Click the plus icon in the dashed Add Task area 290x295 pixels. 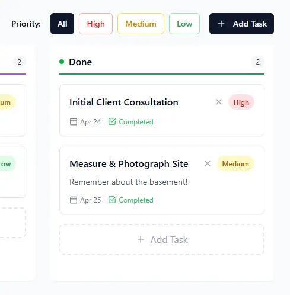[x=141, y=239]
